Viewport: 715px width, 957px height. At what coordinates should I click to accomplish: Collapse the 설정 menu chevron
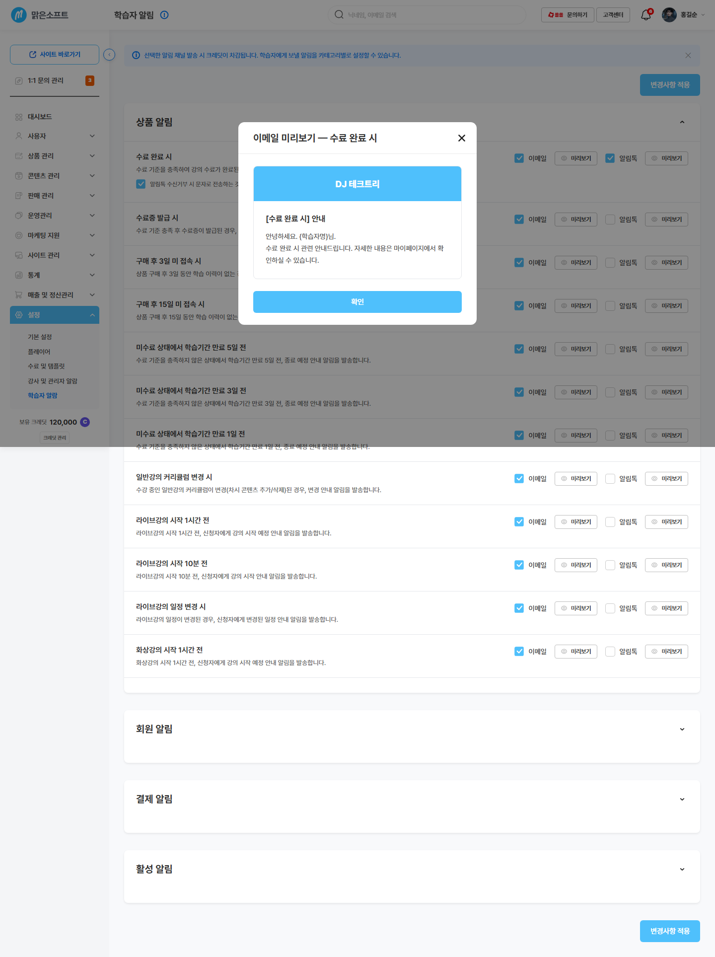[x=92, y=315]
